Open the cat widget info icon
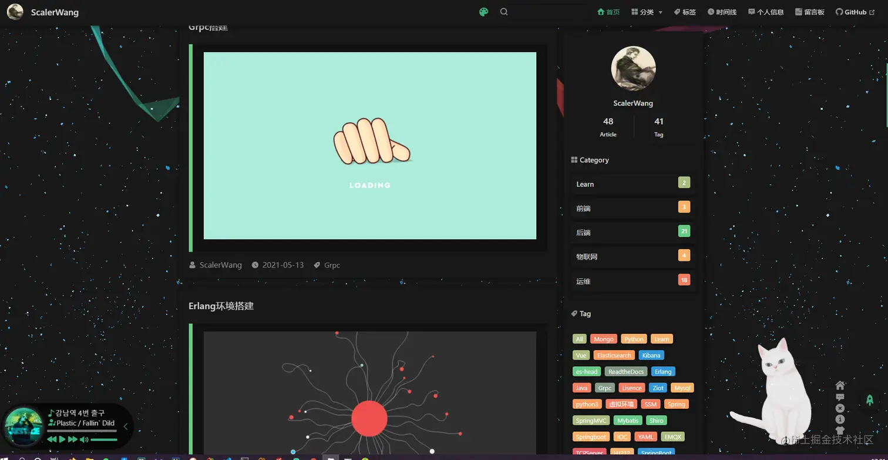The height and width of the screenshot is (460, 888). point(840,419)
